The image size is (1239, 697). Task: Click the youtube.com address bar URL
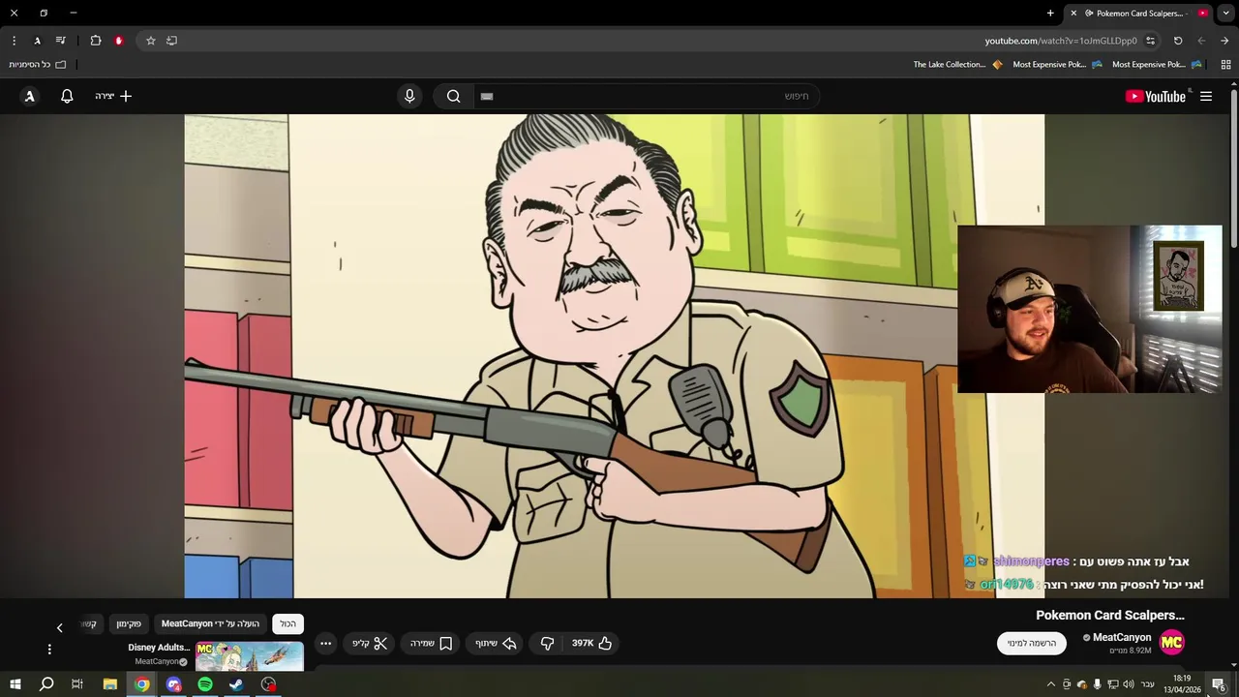click(x=1060, y=41)
